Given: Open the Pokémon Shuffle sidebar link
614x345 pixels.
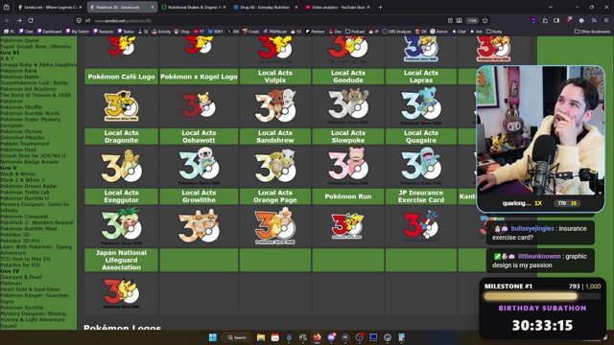Looking at the screenshot, I should point(22,107).
